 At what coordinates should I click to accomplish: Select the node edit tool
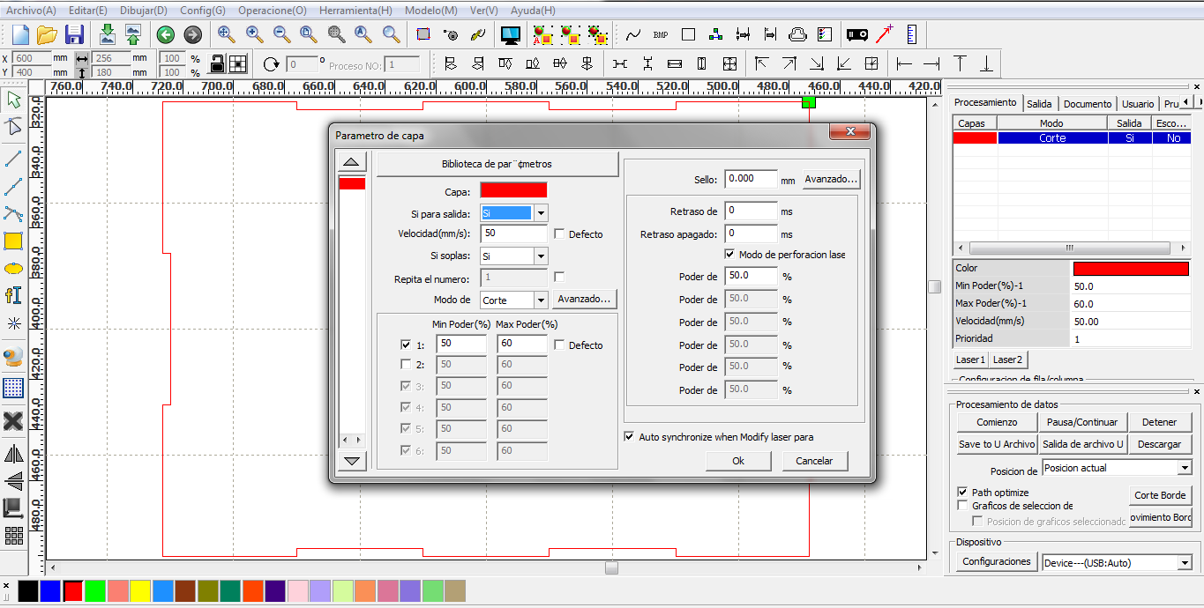[13, 128]
